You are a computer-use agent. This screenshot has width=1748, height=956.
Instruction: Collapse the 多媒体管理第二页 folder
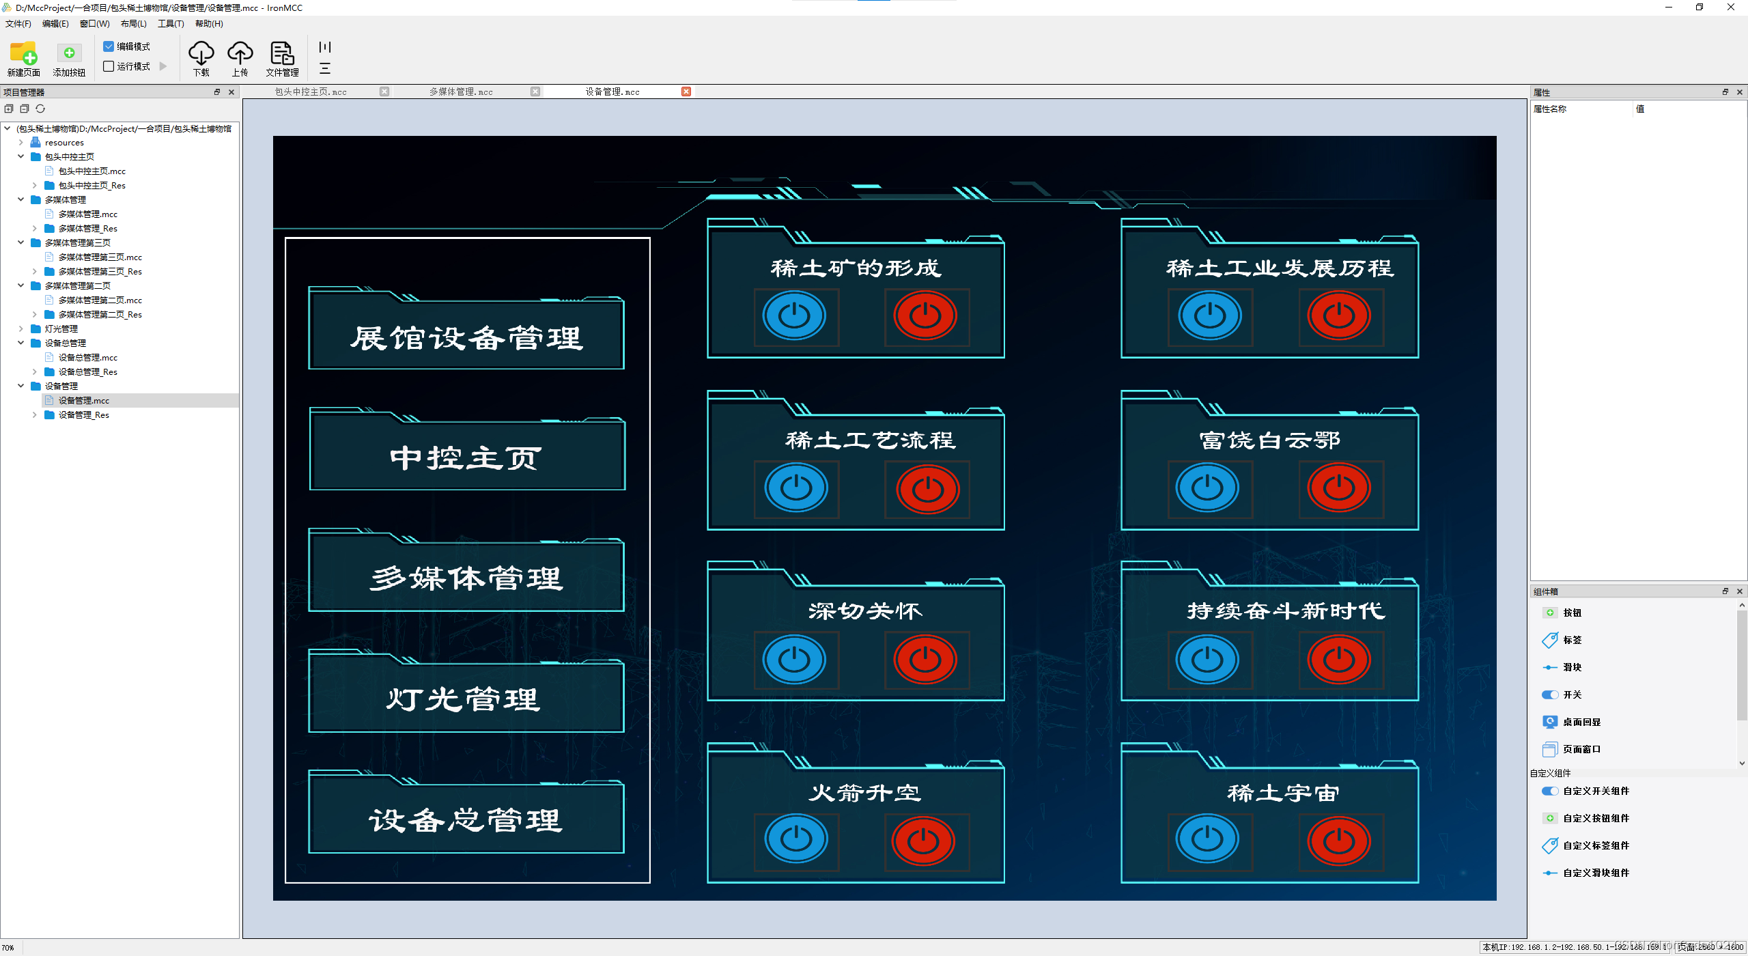(20, 285)
